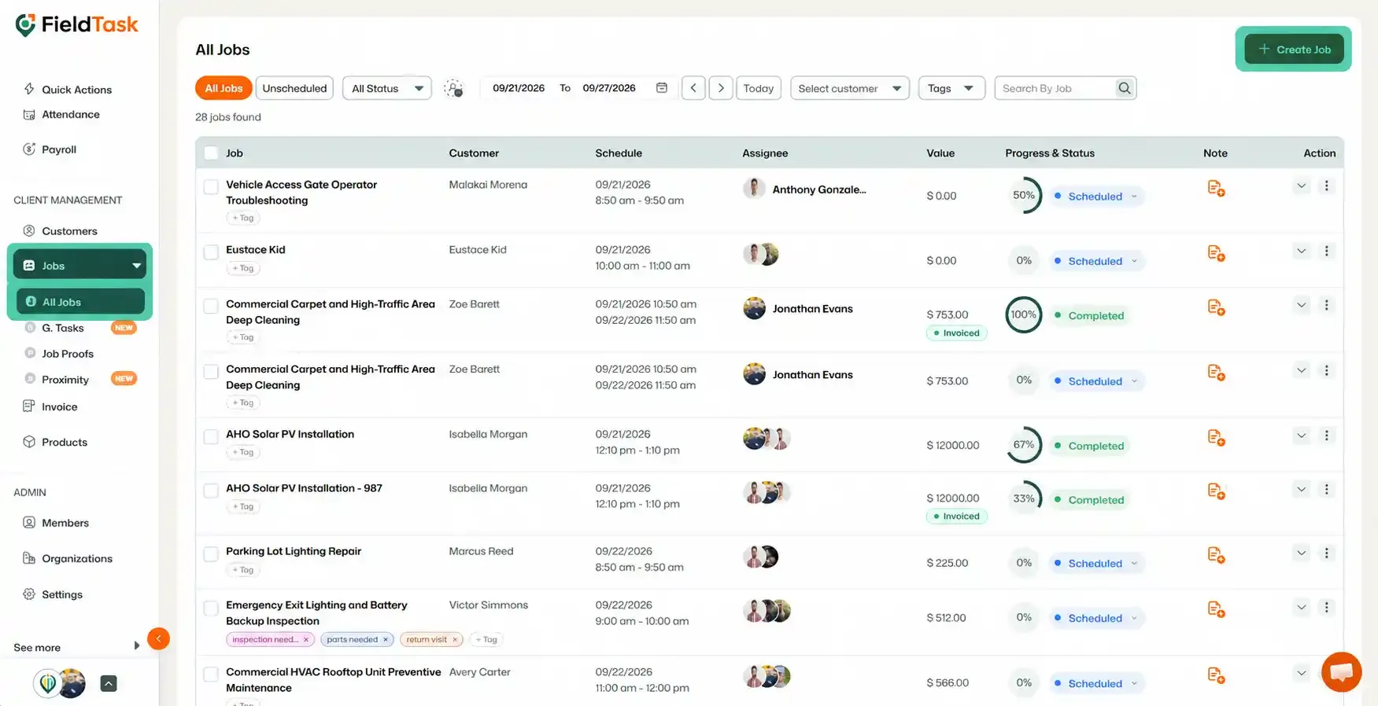Screen dimensions: 1378x706
Task: Select all jobs with header checkbox
Action: point(211,153)
